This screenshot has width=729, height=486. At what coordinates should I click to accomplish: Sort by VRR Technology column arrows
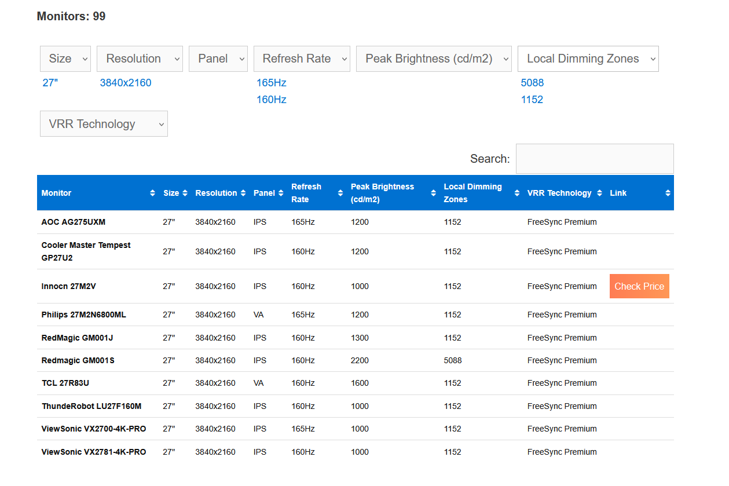pos(599,193)
